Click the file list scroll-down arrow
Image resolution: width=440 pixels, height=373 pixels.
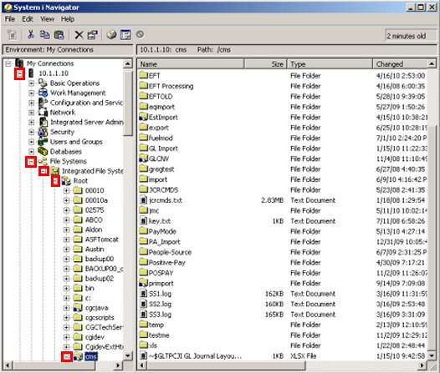click(432, 355)
